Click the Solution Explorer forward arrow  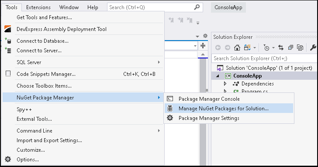(x=228, y=48)
